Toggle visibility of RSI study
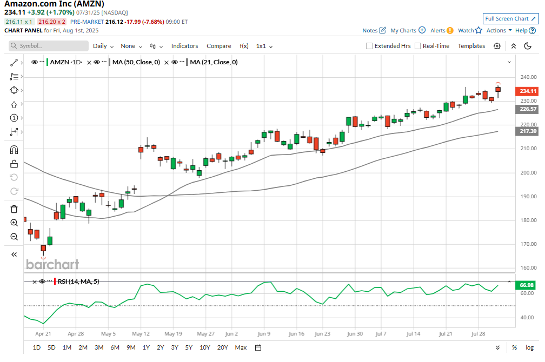545x362 pixels. (42, 281)
